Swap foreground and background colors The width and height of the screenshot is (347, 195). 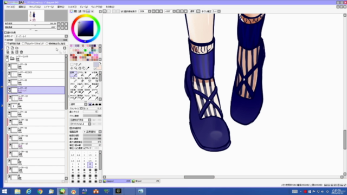point(100,64)
